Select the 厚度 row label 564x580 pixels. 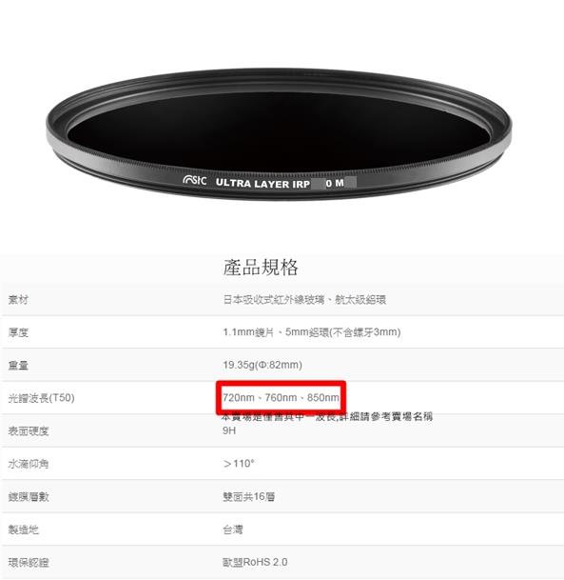[x=18, y=332]
